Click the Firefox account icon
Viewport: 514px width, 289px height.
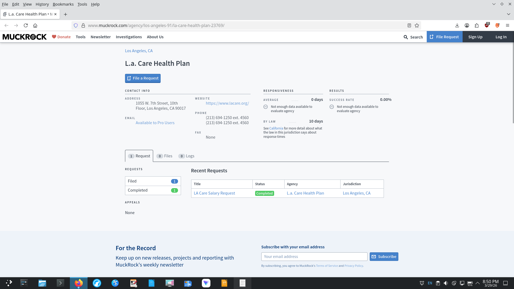point(467,25)
